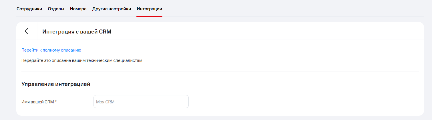
Task: Click the divider above Управление интеграцией
Action: point(220,72)
